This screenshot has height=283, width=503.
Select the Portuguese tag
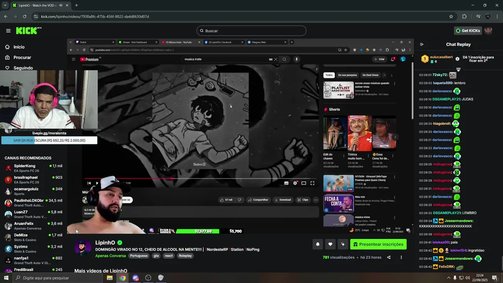tap(139, 255)
